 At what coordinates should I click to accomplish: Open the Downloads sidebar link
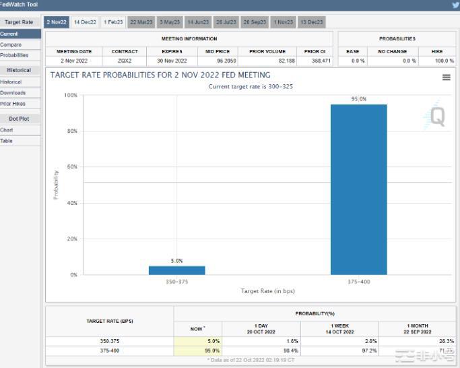coord(13,93)
